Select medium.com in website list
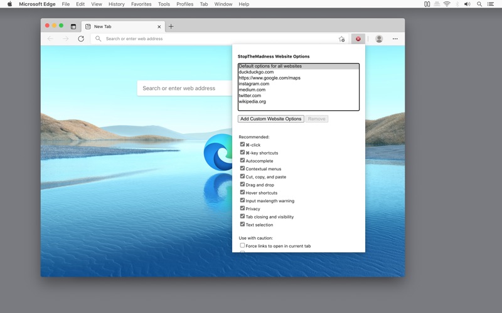Viewport: 502px width, 313px height. pyautogui.click(x=299, y=90)
